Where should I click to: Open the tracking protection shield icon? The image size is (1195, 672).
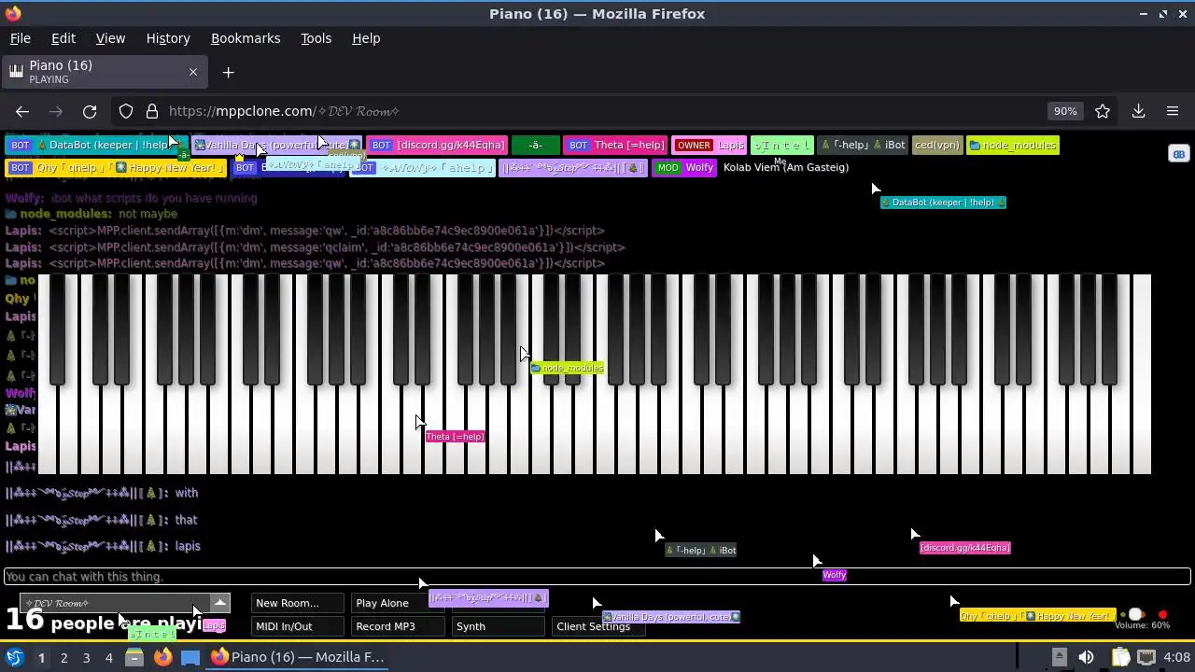click(x=126, y=111)
